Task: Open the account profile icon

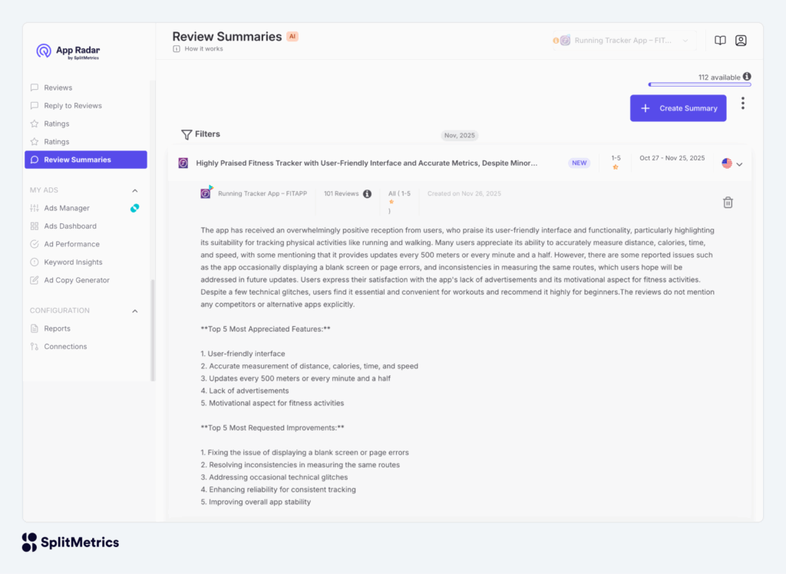Action: [x=741, y=40]
